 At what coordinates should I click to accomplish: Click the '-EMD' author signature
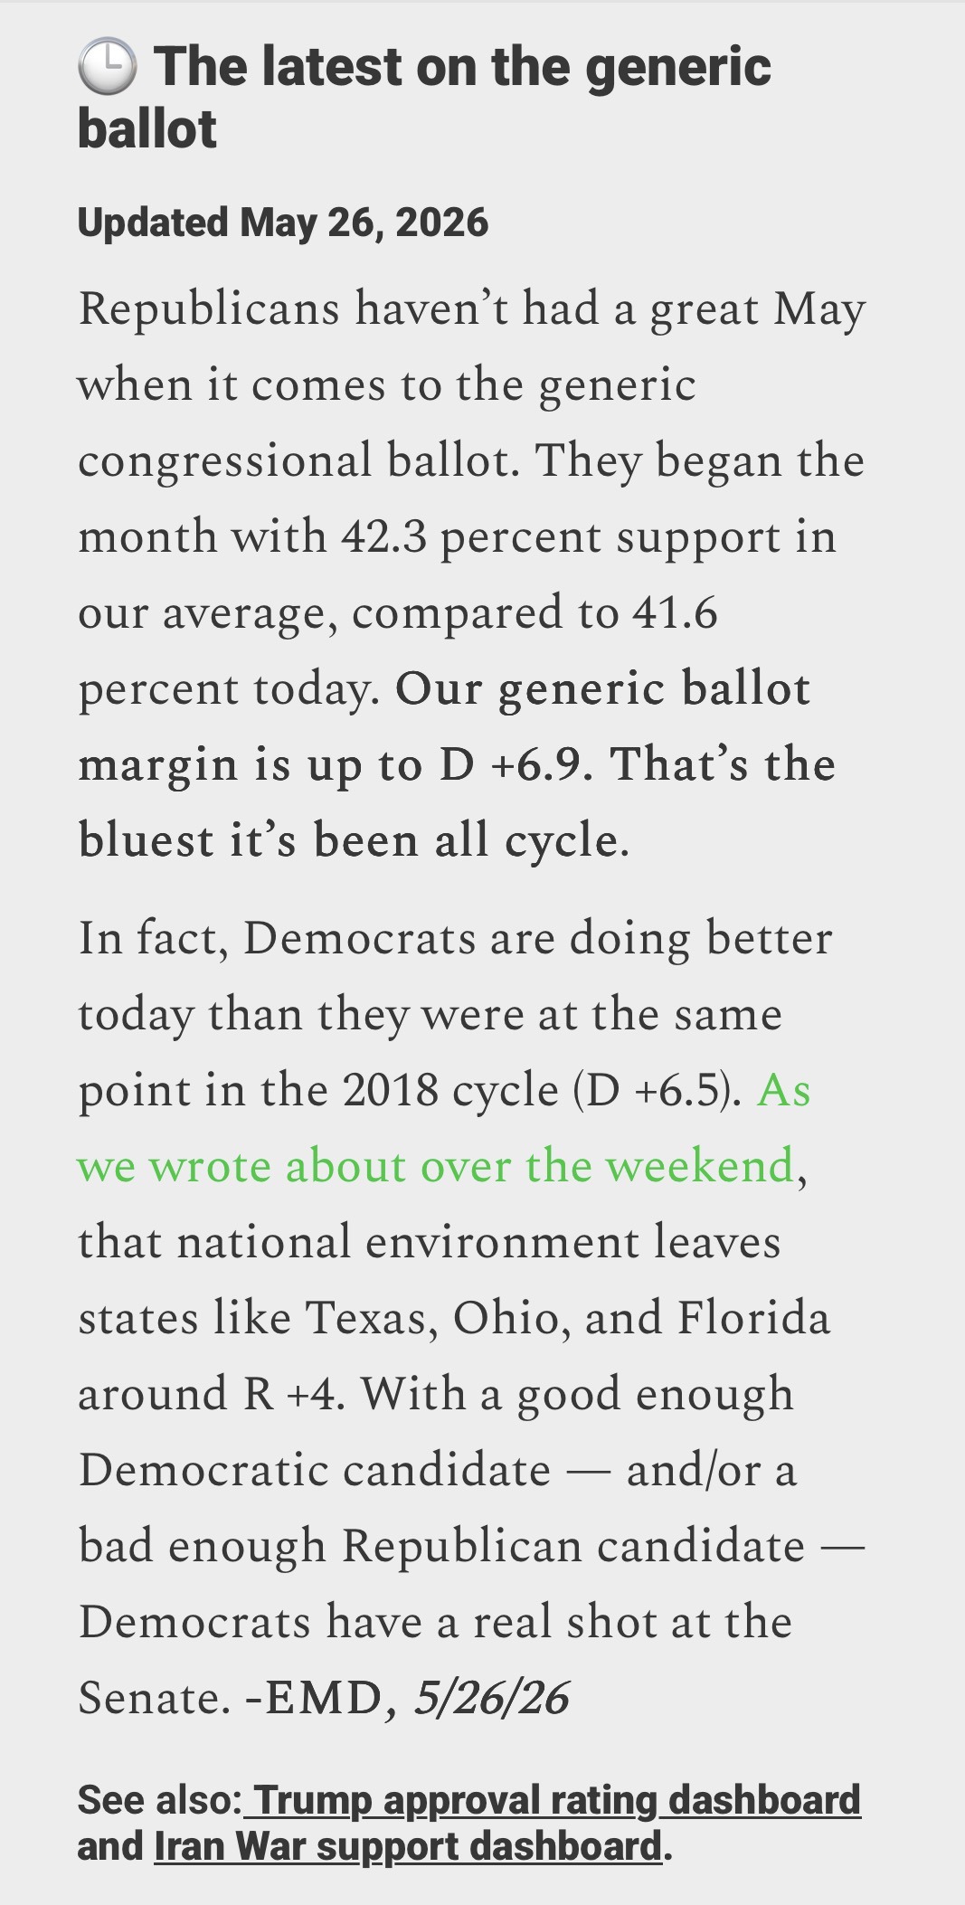pyautogui.click(x=313, y=1698)
